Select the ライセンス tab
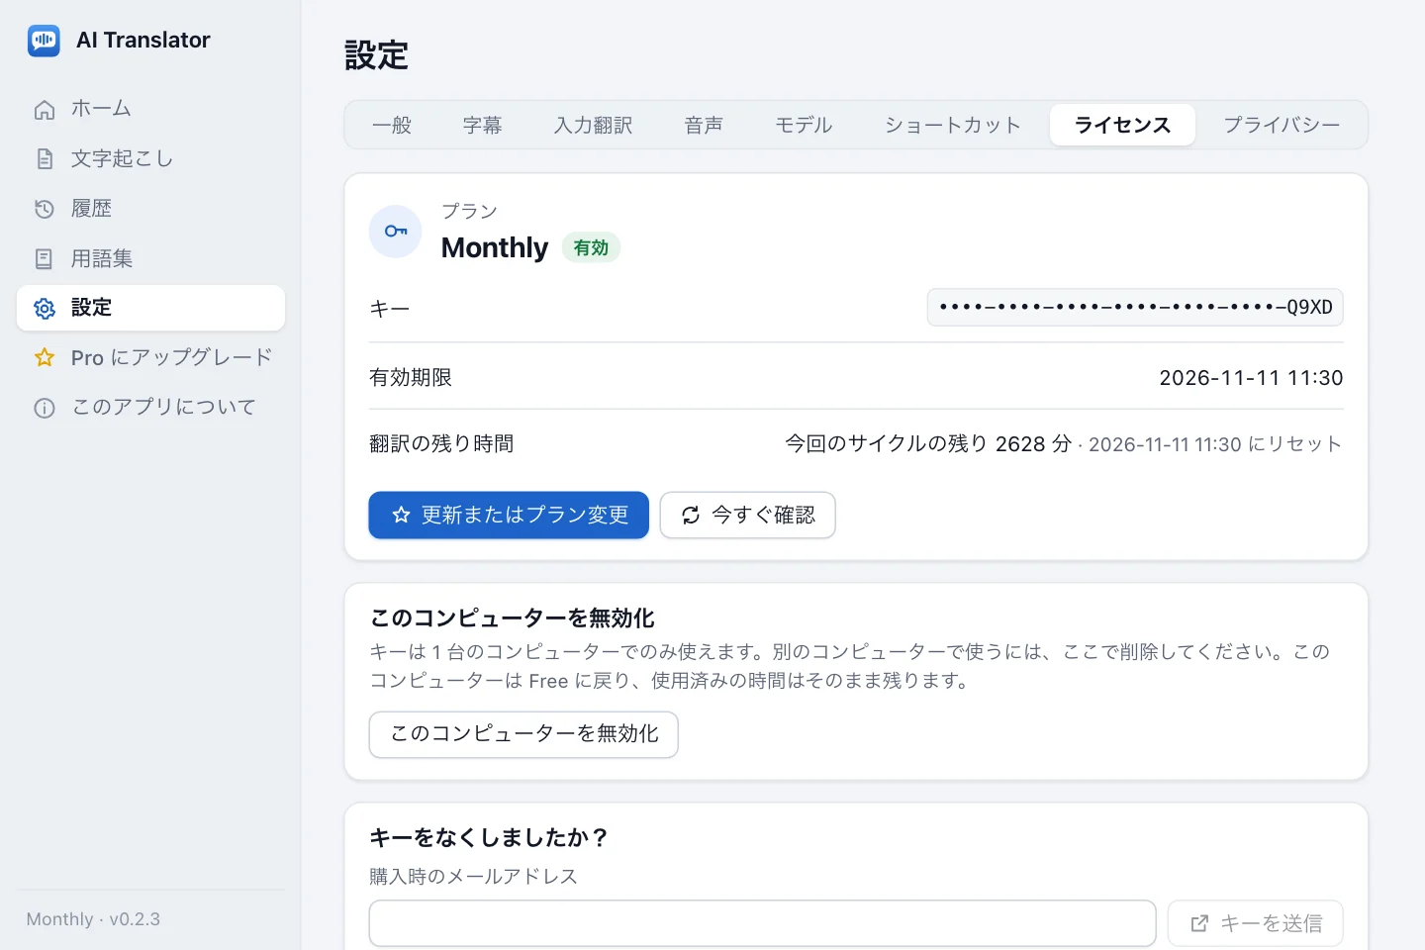The width and height of the screenshot is (1425, 950). pyautogui.click(x=1122, y=126)
